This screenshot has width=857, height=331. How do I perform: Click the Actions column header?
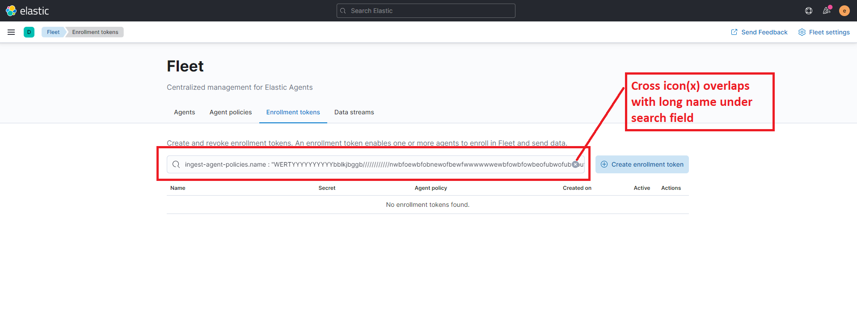[x=671, y=188]
